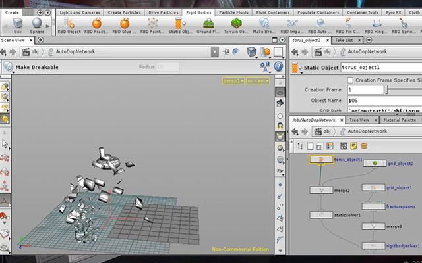Enable Creation Frame Specifies checkbox
422x263 pixels.
pyautogui.click(x=350, y=80)
